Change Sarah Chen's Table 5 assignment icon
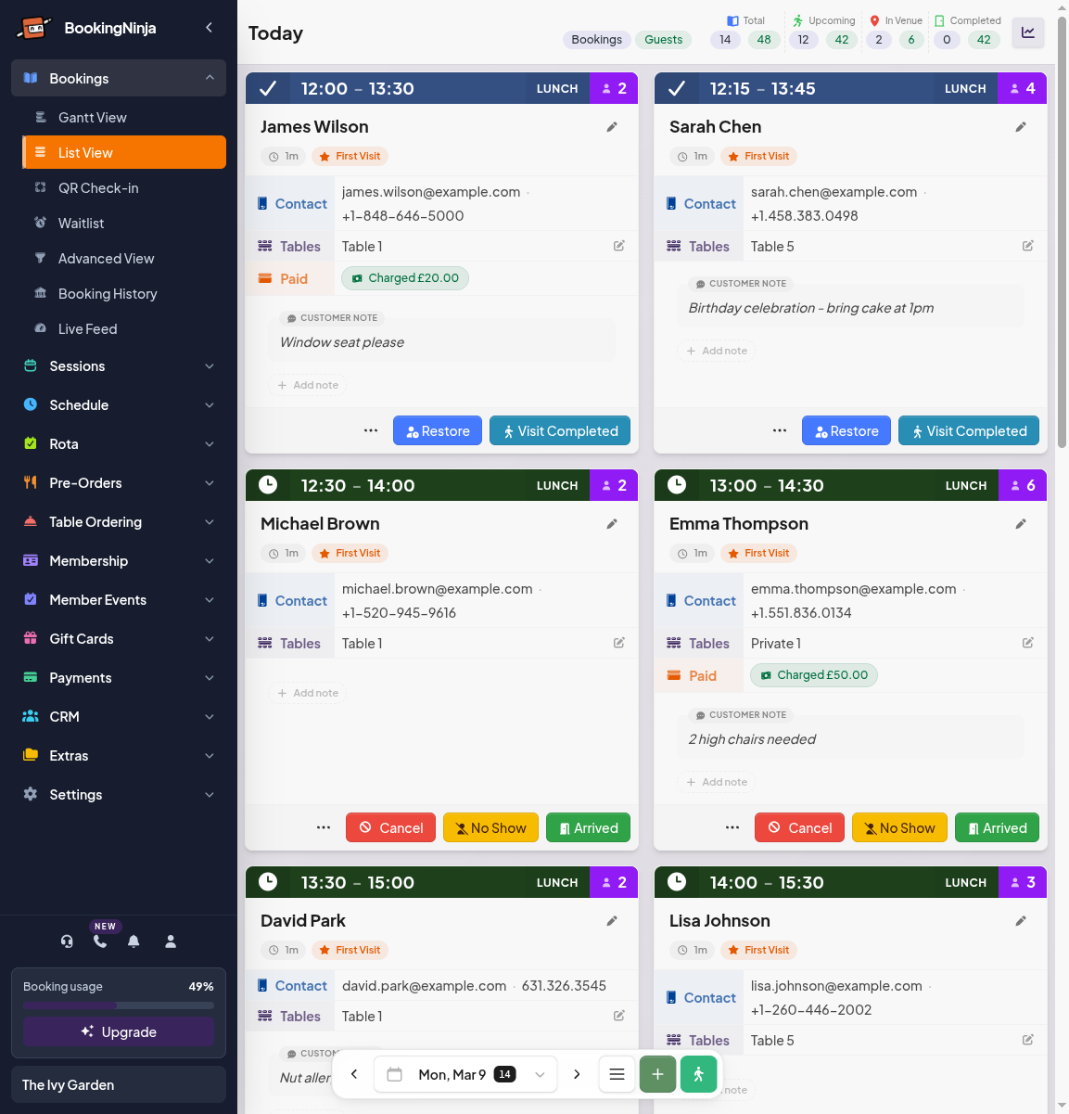This screenshot has width=1069, height=1114. tap(1028, 246)
